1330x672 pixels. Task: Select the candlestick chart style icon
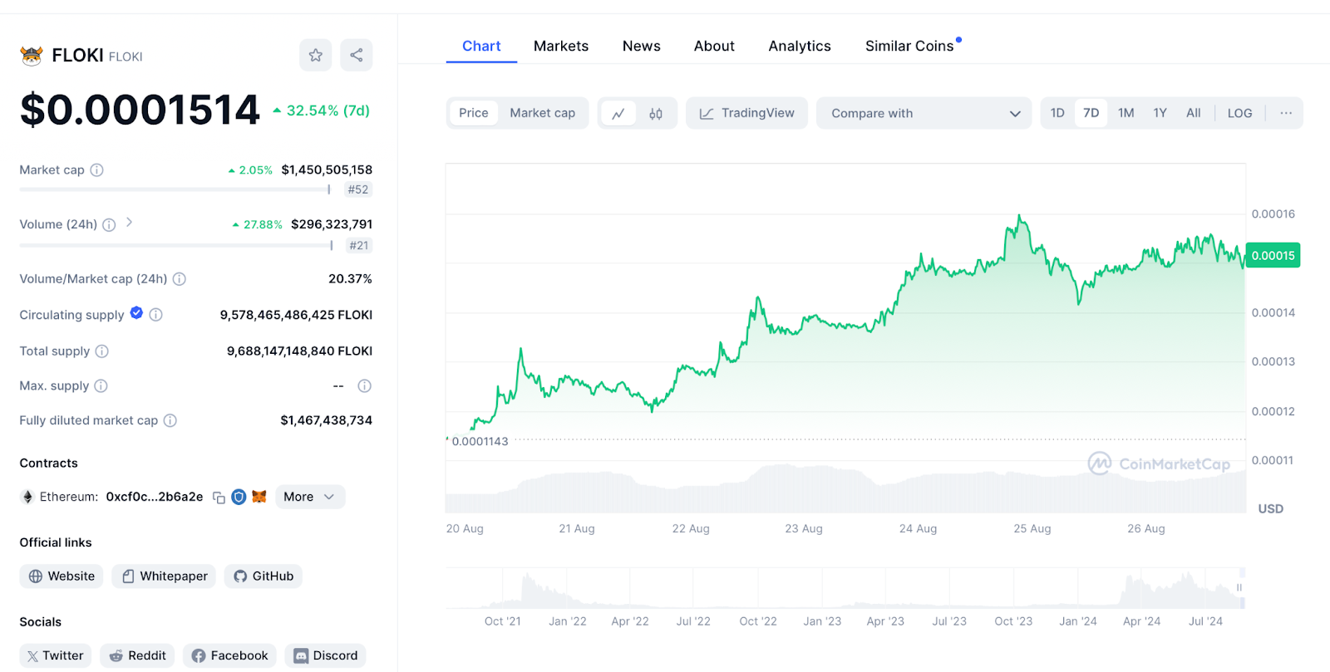pos(656,114)
